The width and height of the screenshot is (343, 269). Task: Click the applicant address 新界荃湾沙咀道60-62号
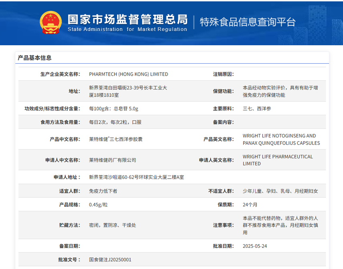pyautogui.click(x=136, y=177)
